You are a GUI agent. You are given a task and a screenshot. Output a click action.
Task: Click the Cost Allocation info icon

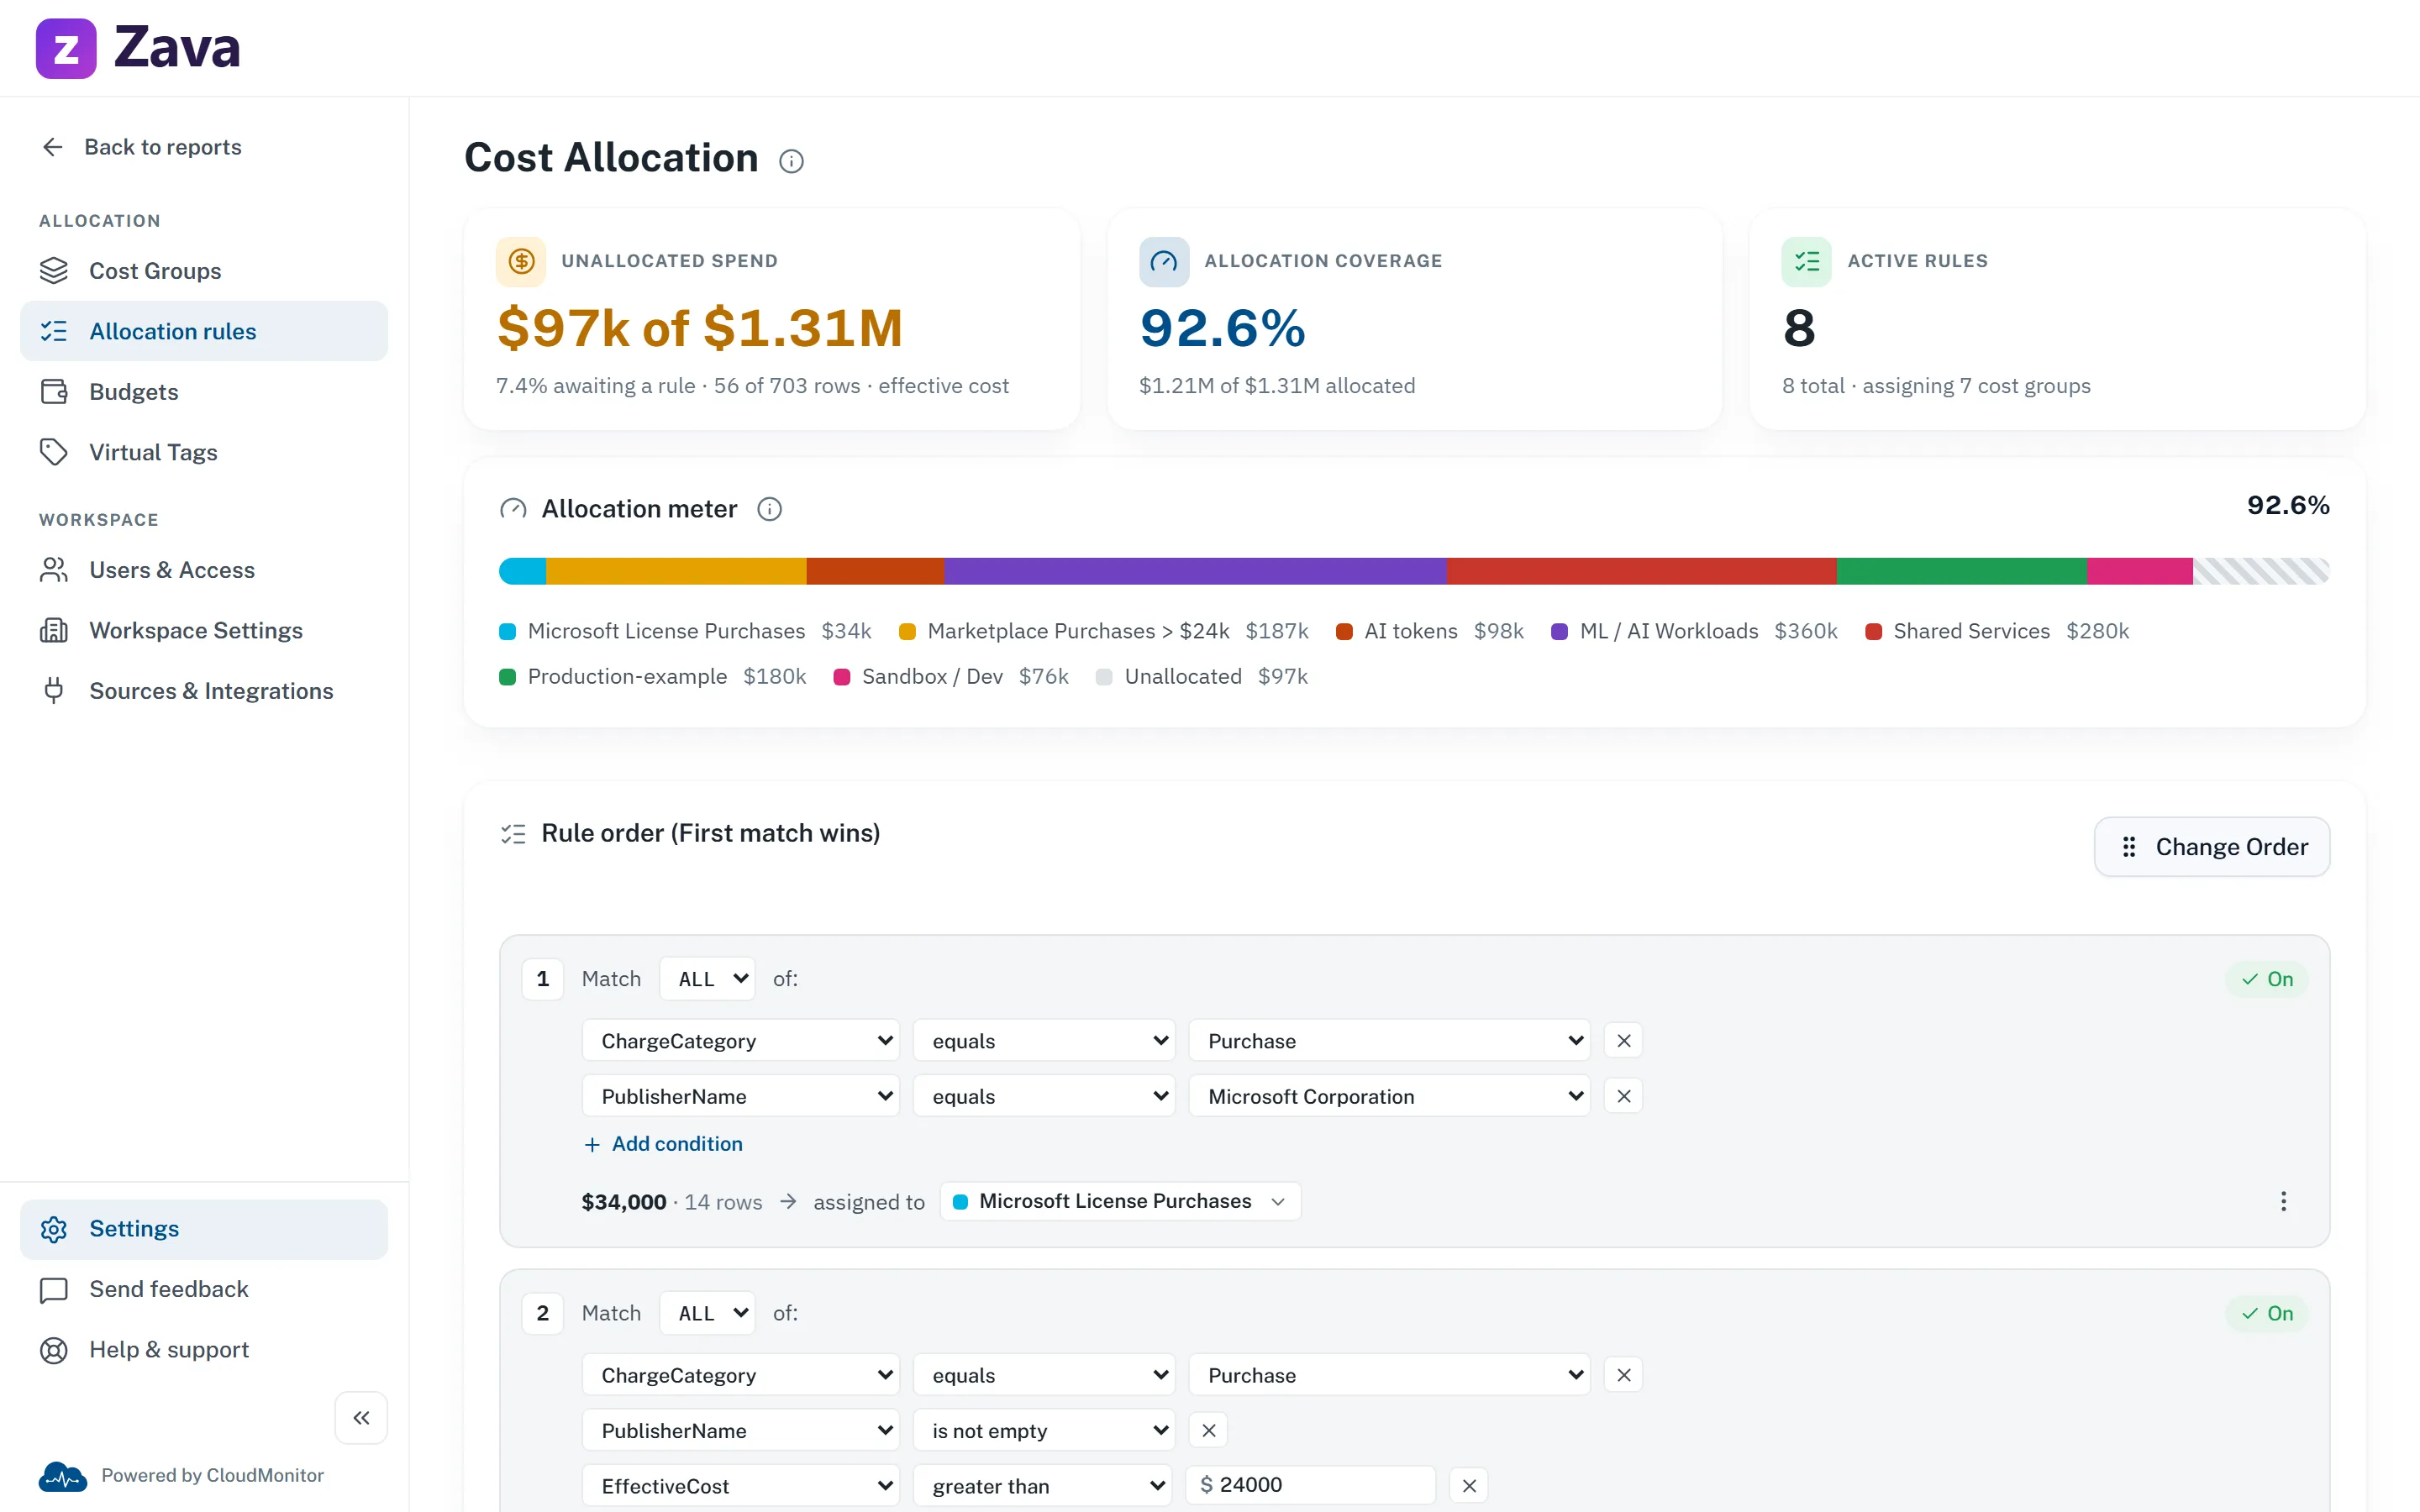point(791,161)
